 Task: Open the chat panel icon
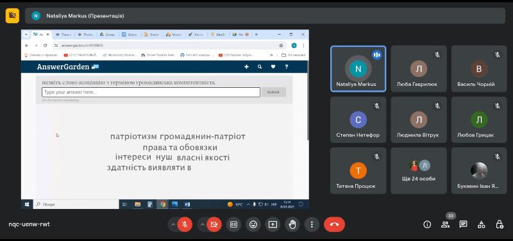point(463,224)
